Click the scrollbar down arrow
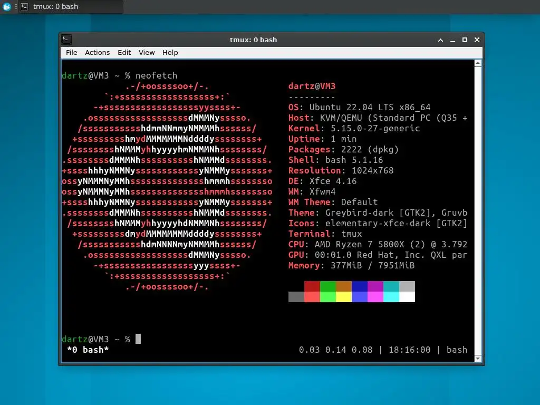 (x=478, y=359)
